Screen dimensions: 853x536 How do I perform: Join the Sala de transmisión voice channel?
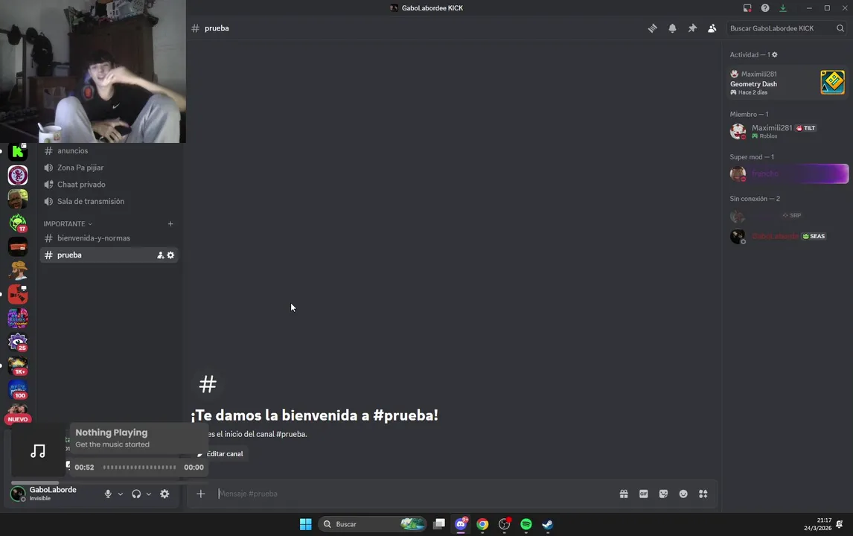(x=109, y=201)
